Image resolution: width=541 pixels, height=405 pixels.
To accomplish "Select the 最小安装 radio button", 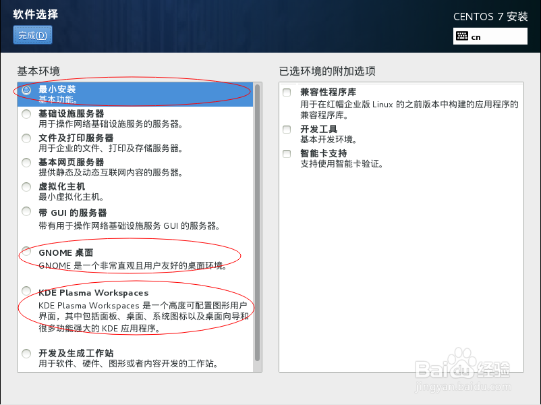I will 26,90.
